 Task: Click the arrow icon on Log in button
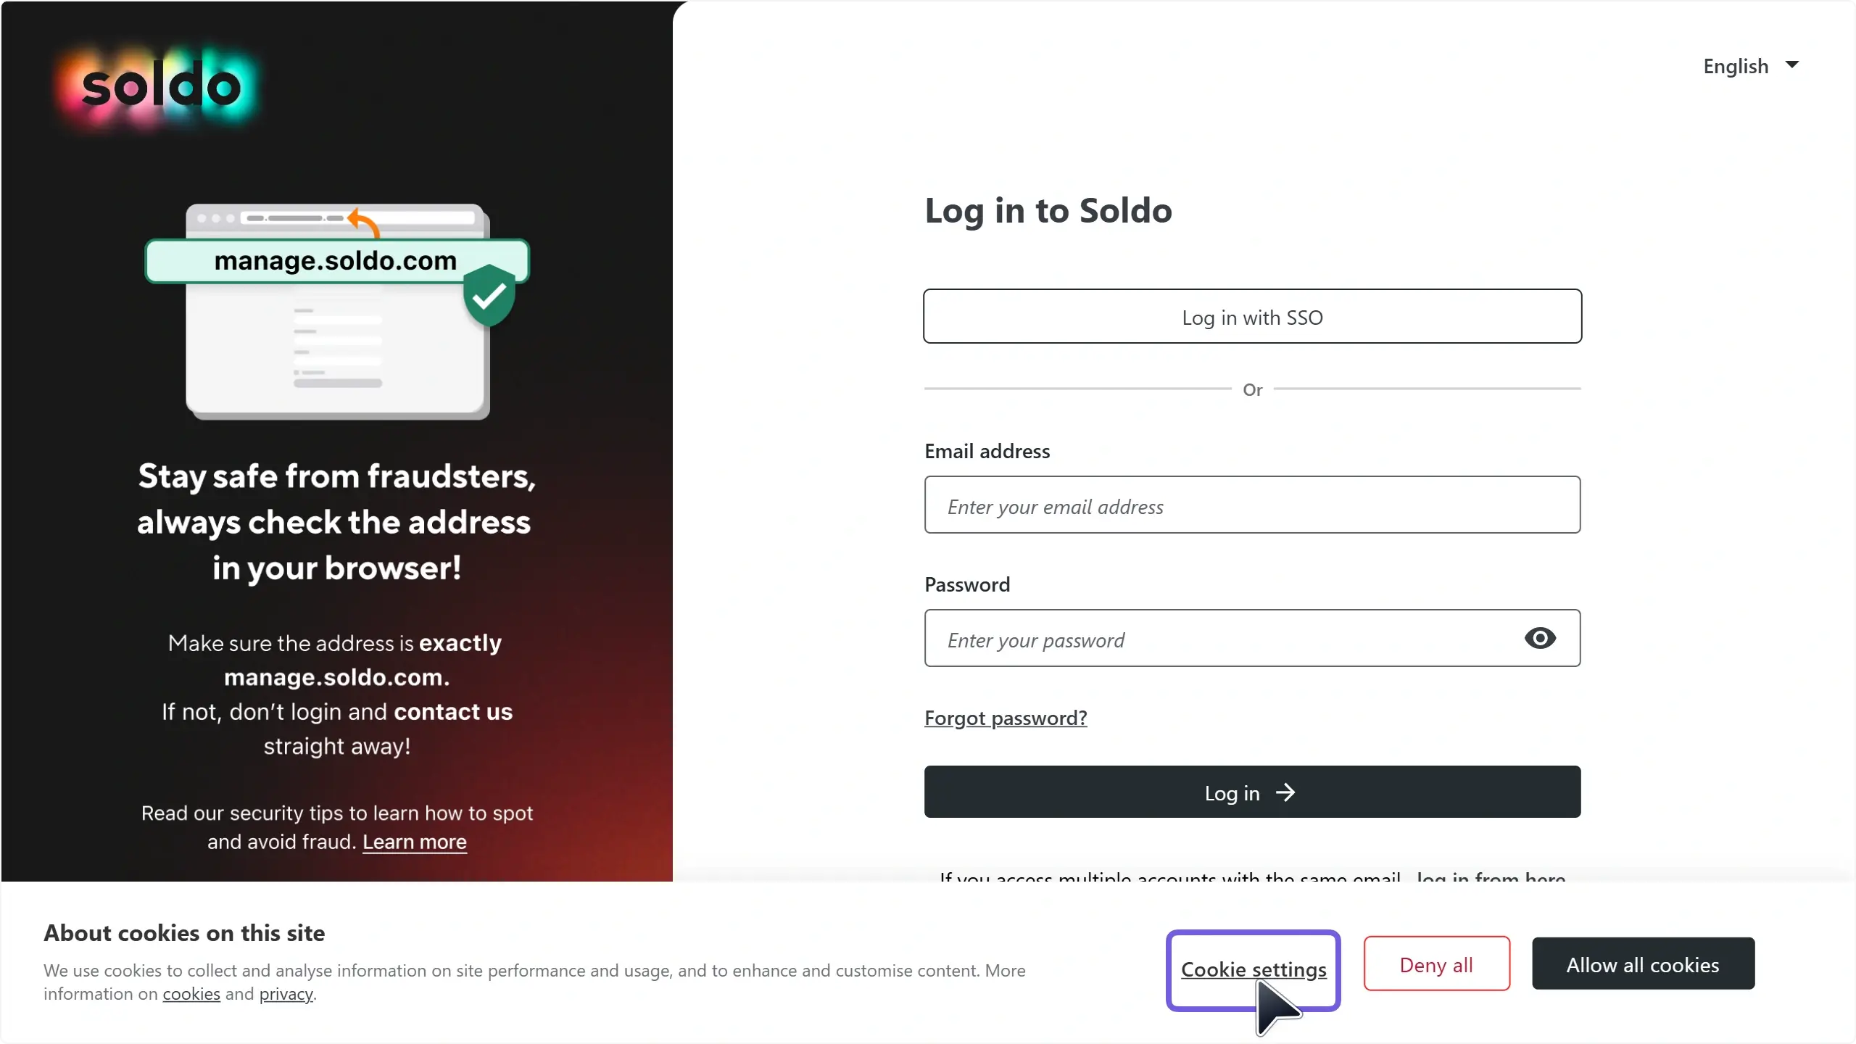[x=1285, y=792]
